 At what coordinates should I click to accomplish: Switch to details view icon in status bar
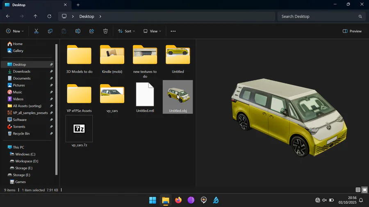[x=358, y=190]
